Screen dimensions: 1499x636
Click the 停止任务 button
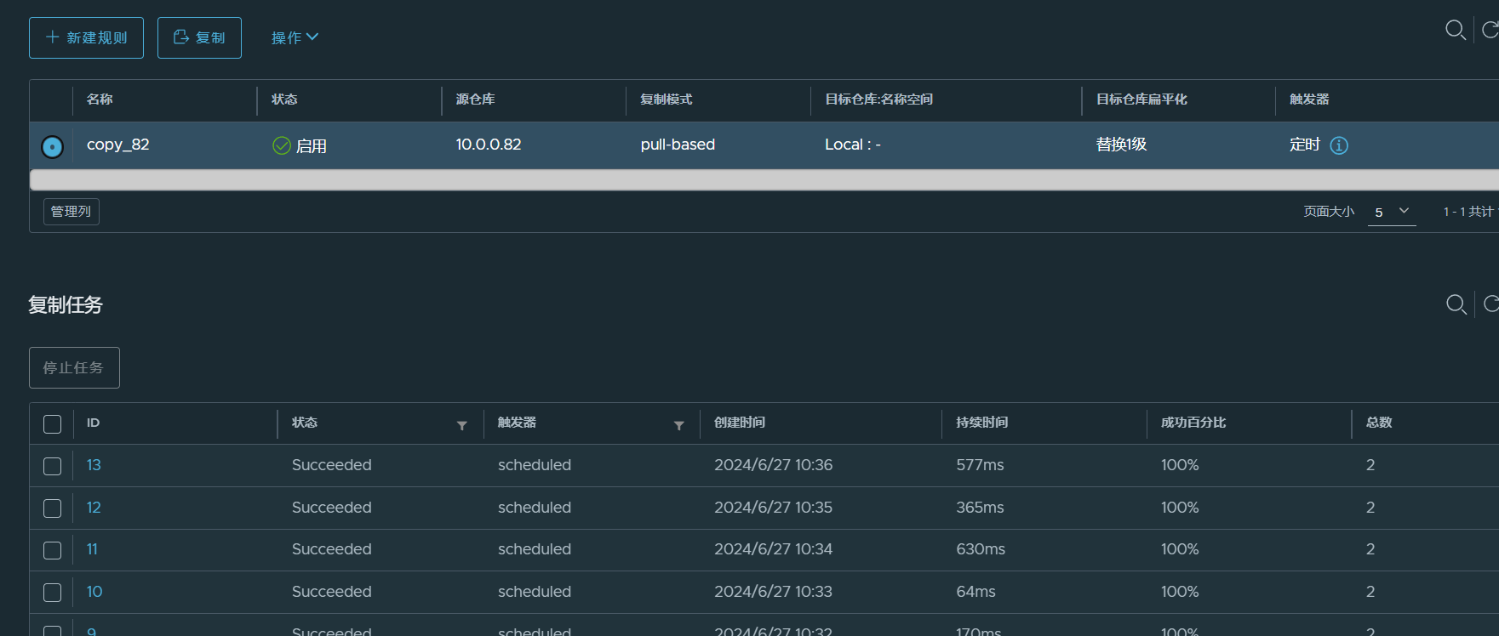coord(74,367)
